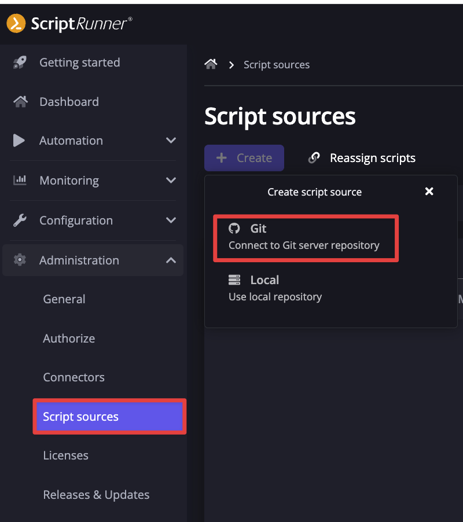Choose Local repository source option
Viewport: 463px width, 522px height.
[275, 288]
